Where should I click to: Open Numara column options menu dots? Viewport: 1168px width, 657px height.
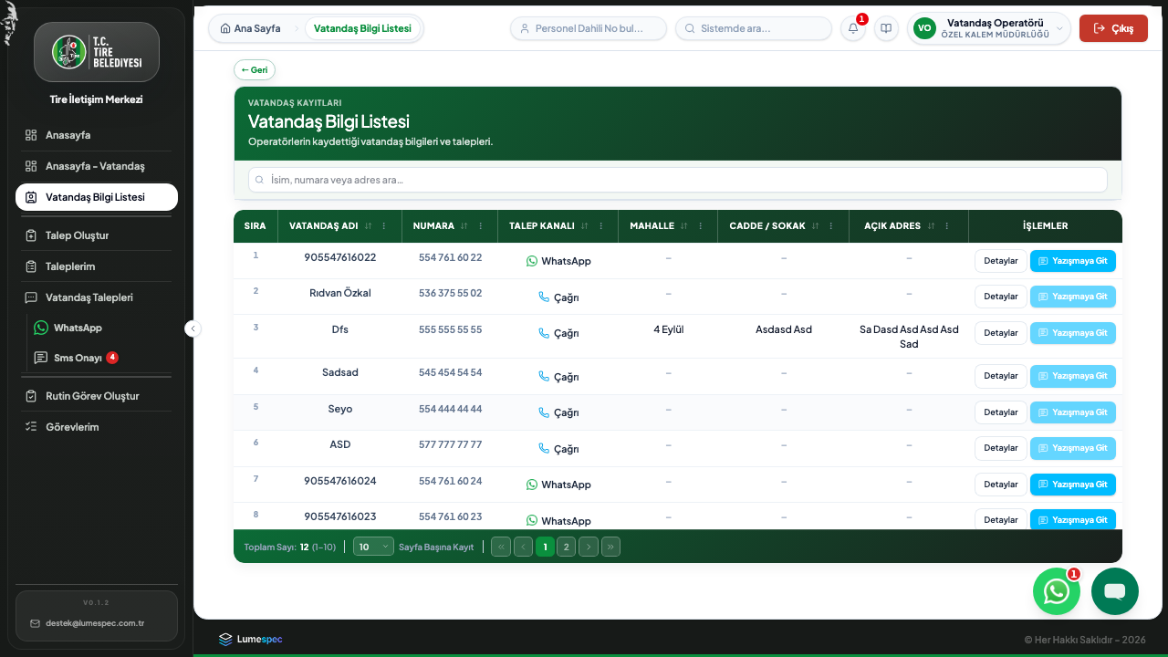pyautogui.click(x=481, y=226)
